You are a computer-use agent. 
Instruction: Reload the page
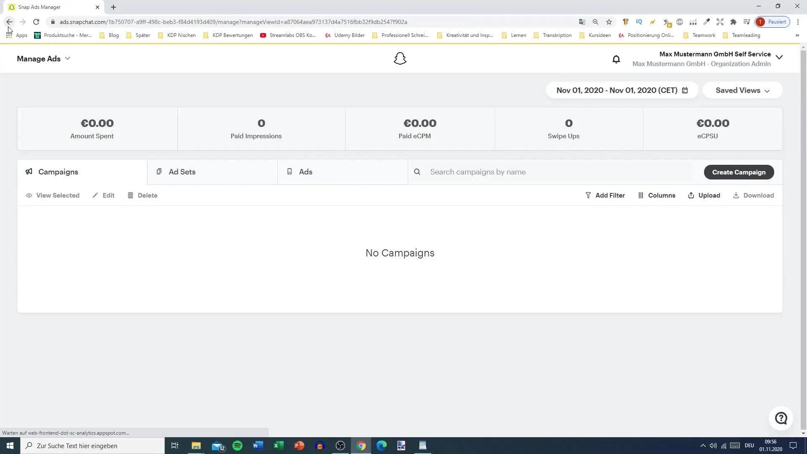36,22
